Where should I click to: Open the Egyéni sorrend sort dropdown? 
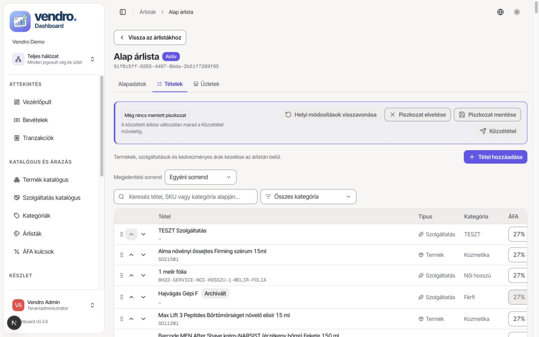(200, 177)
